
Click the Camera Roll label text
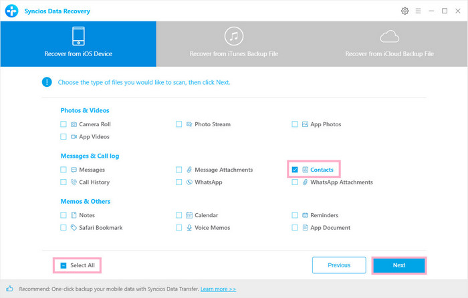coord(95,124)
